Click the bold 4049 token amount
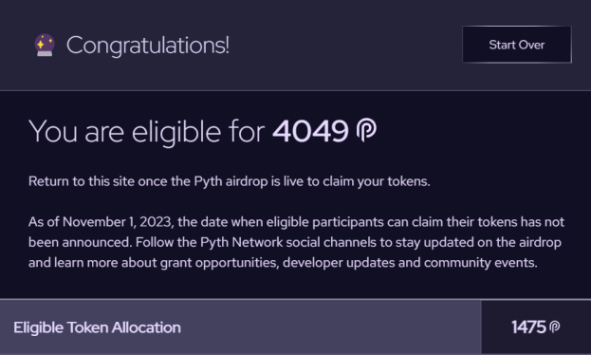This screenshot has width=591, height=355. coord(310,131)
